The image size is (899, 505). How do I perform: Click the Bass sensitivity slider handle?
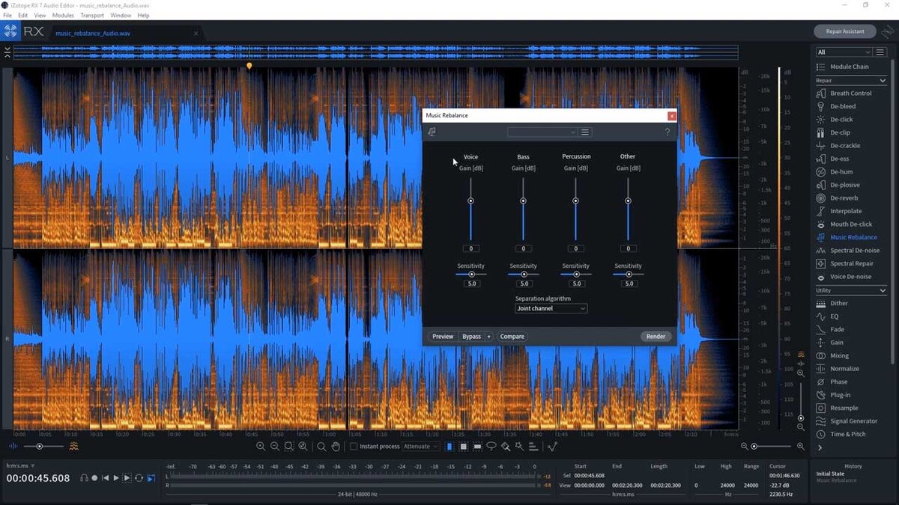[524, 275]
